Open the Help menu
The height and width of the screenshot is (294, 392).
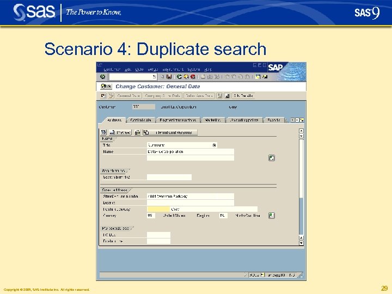point(208,69)
